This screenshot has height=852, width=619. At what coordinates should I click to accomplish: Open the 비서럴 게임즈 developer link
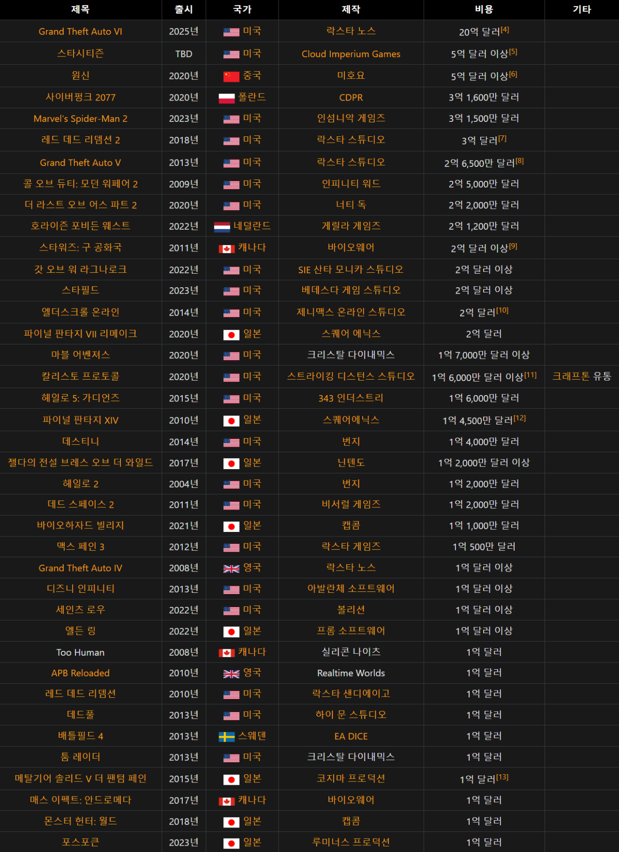click(351, 504)
